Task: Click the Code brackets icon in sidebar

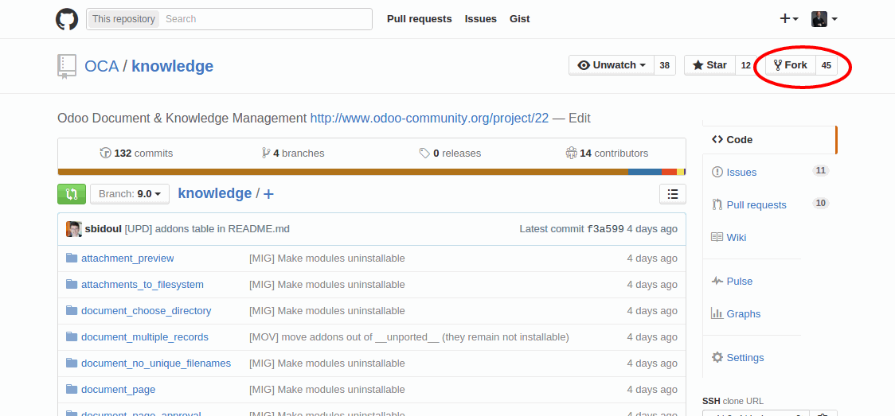Action: coord(717,140)
